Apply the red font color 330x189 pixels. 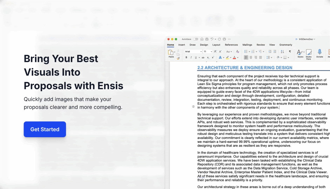click(235, 57)
